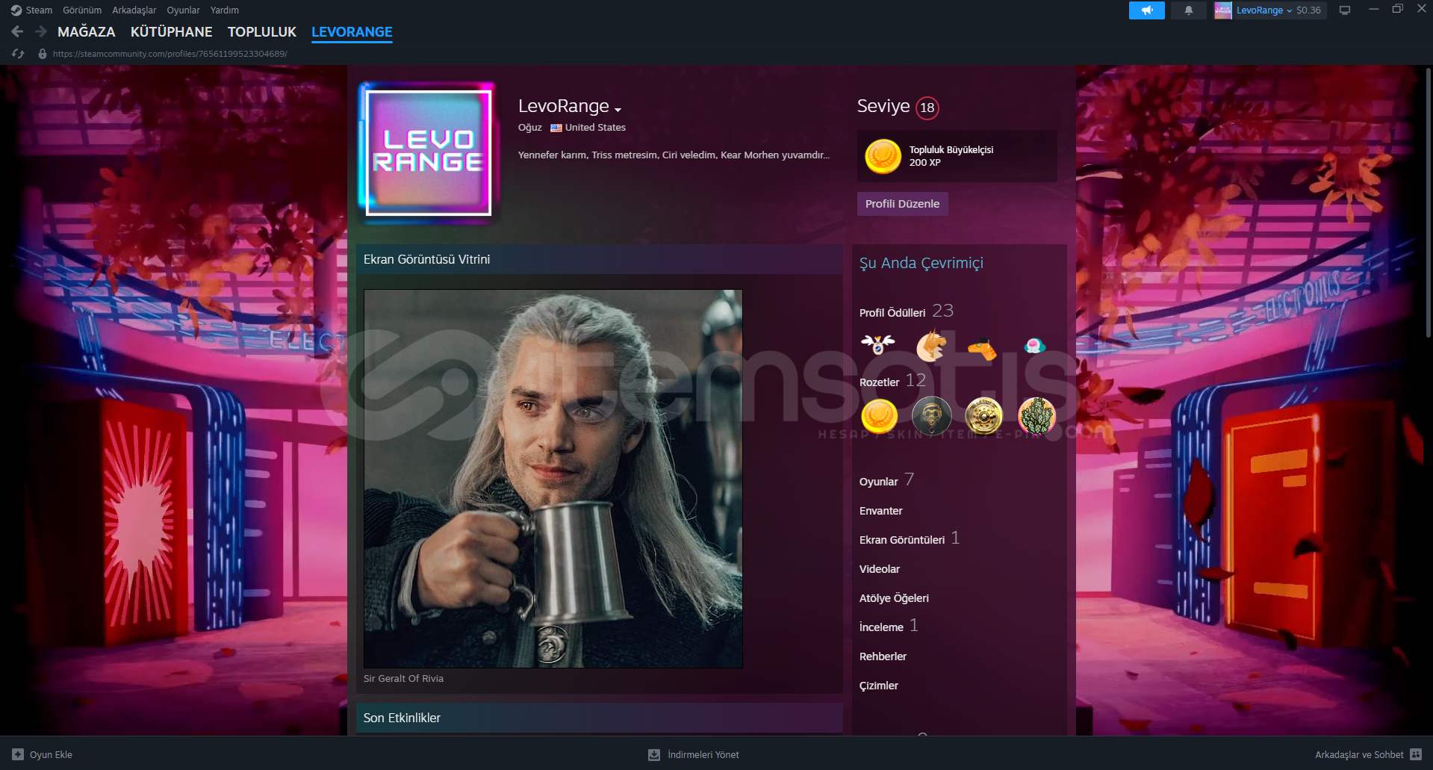Open the Geralt screenshot in the showcase
The height and width of the screenshot is (770, 1433).
[x=553, y=479]
